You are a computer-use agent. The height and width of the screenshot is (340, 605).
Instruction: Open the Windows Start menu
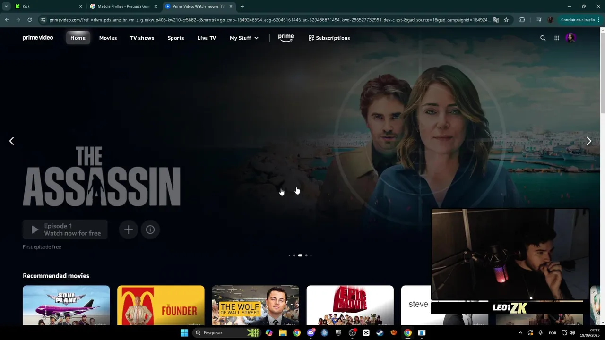(184, 333)
